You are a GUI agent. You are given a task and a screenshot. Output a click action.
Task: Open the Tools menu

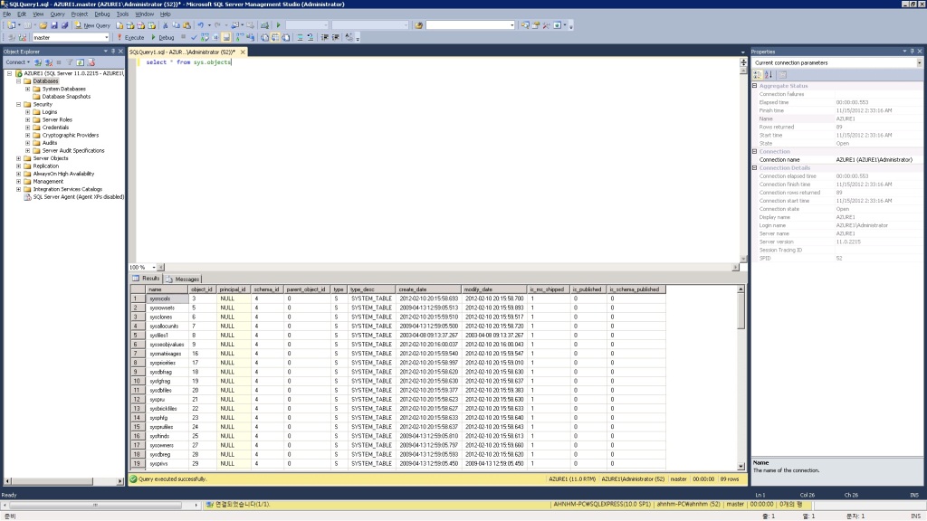pyautogui.click(x=122, y=14)
